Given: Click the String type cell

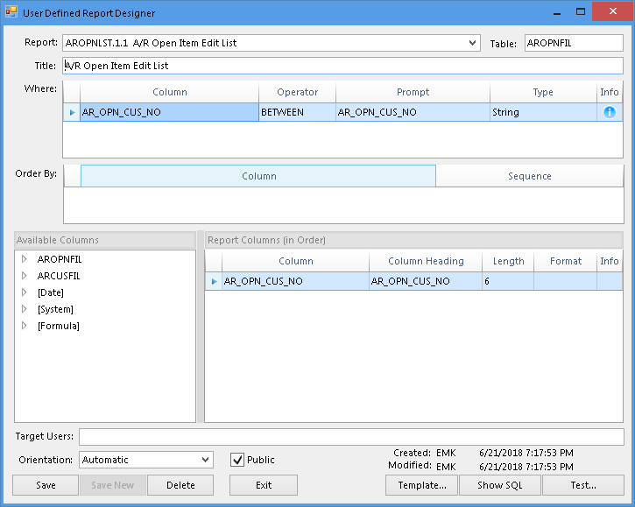Looking at the screenshot, I should click(x=543, y=112).
